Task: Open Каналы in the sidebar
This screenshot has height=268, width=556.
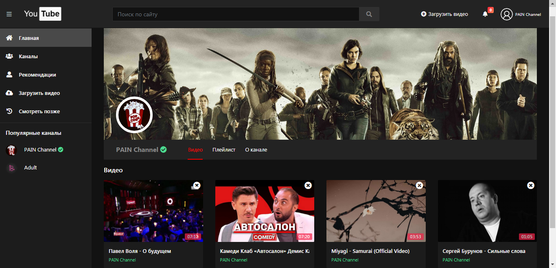Action: (46, 56)
